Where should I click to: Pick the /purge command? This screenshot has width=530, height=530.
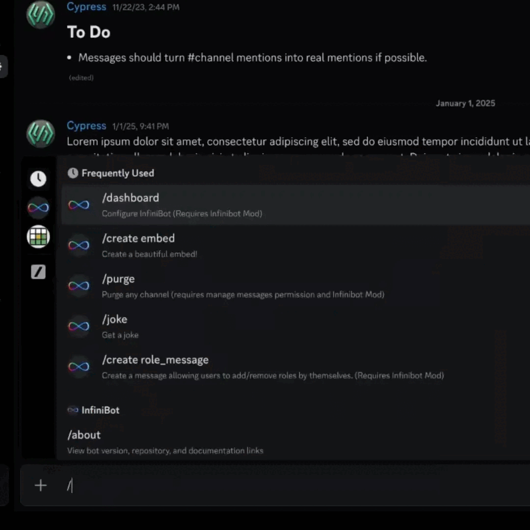(118, 279)
